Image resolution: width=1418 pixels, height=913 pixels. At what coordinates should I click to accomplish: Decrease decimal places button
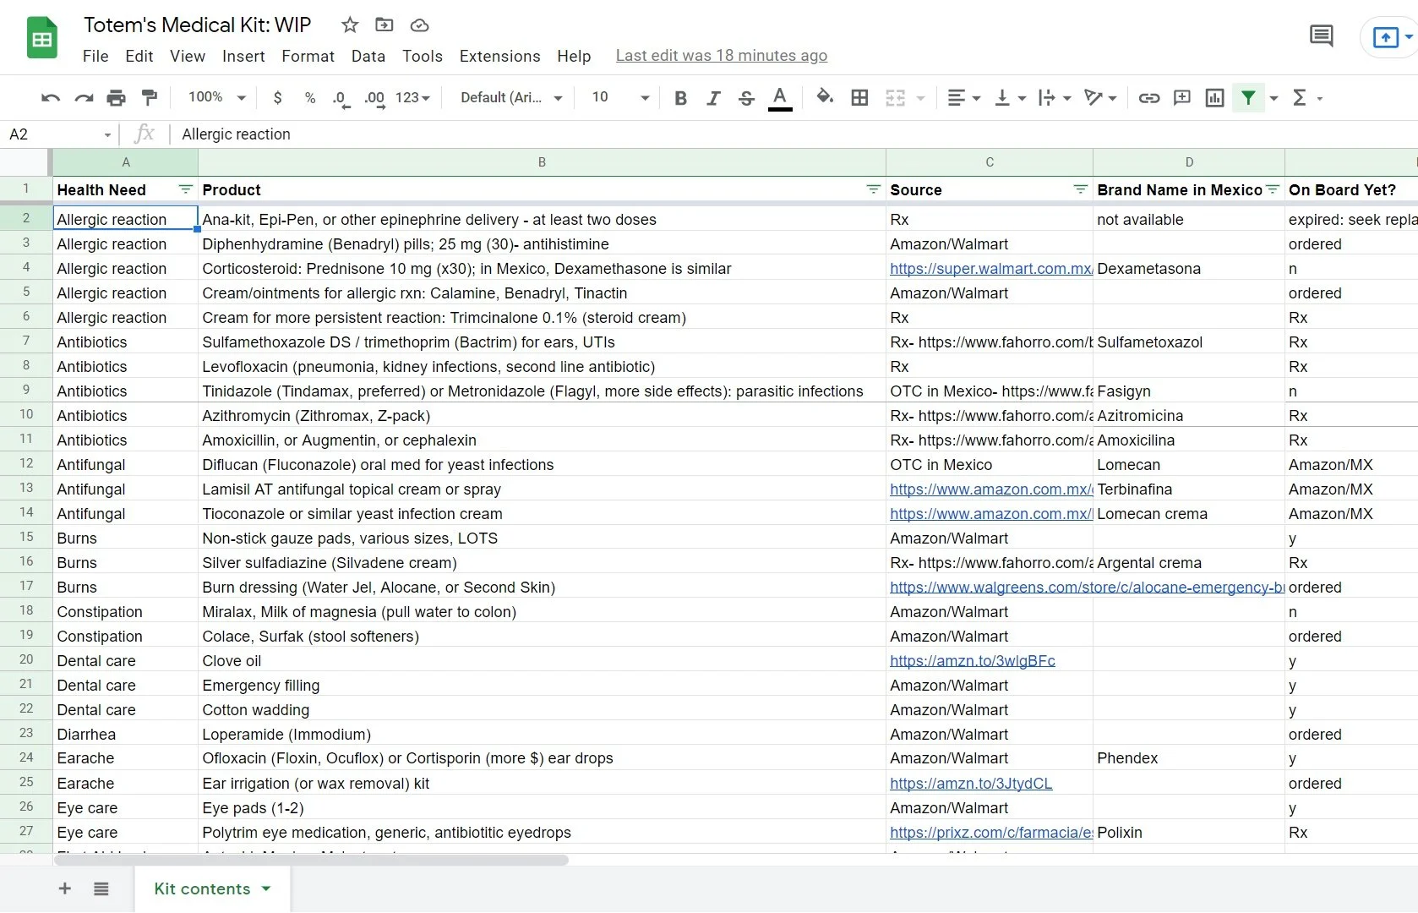click(340, 99)
